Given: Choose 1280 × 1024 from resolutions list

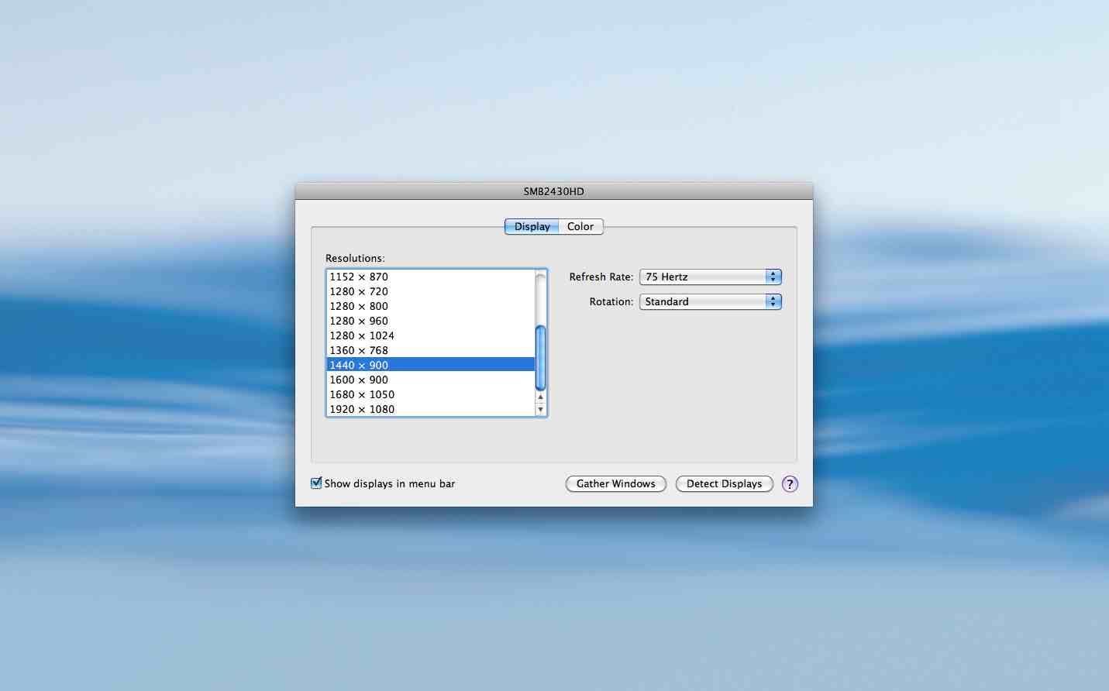Looking at the screenshot, I should 362,336.
